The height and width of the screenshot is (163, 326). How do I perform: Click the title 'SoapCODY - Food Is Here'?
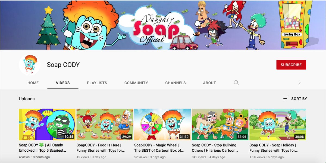(101, 148)
